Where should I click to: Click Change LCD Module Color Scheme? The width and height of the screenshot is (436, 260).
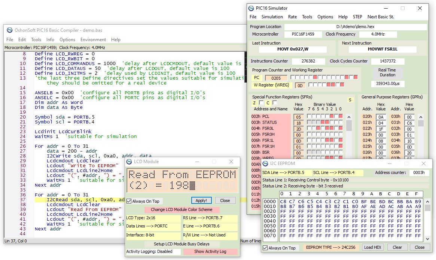point(182,209)
